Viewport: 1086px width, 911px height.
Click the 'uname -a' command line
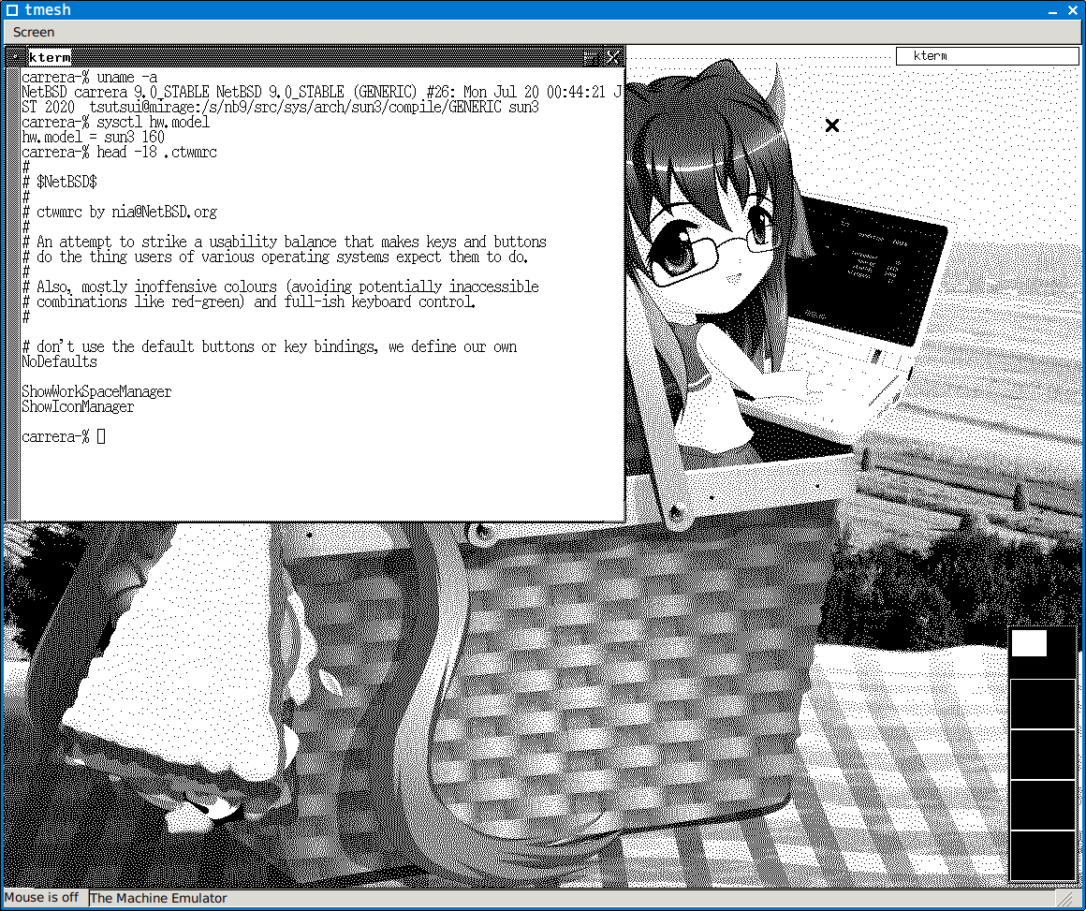pos(89,77)
